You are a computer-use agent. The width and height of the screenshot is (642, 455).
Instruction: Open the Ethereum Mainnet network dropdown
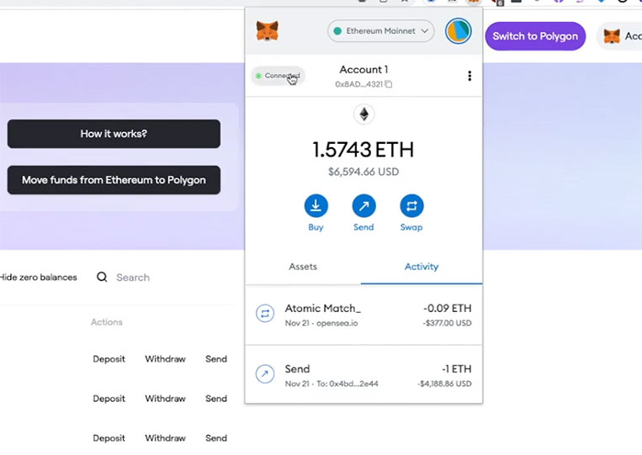tap(381, 30)
